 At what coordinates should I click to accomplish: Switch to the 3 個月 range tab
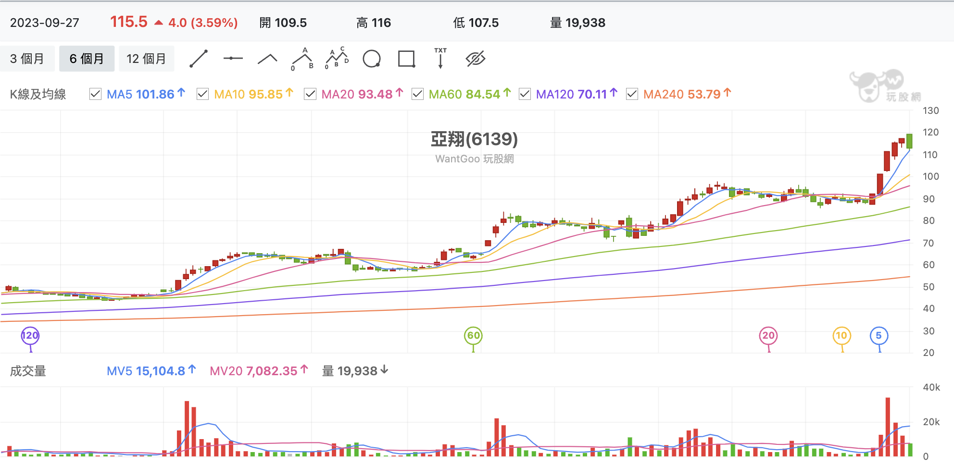[x=27, y=59]
